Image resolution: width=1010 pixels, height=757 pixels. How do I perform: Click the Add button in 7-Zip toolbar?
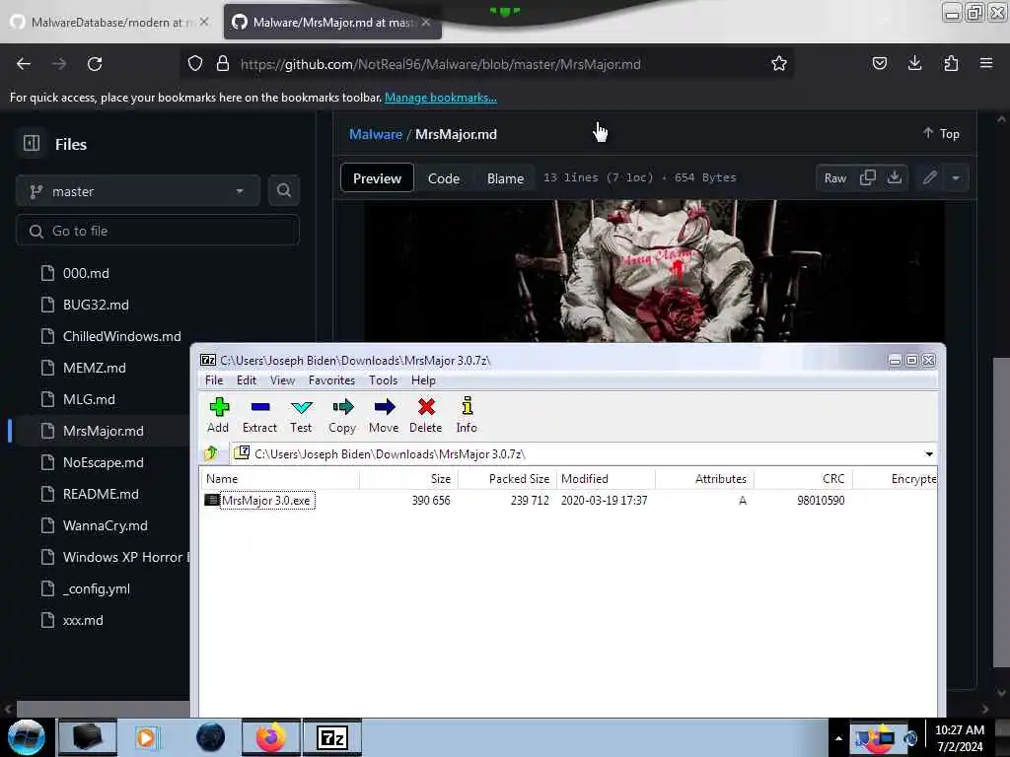point(218,415)
